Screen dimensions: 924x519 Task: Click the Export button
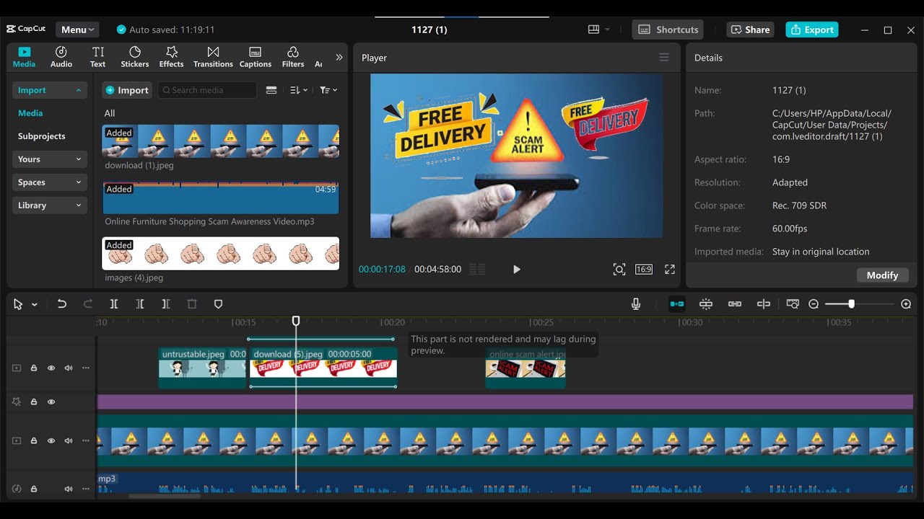(812, 30)
